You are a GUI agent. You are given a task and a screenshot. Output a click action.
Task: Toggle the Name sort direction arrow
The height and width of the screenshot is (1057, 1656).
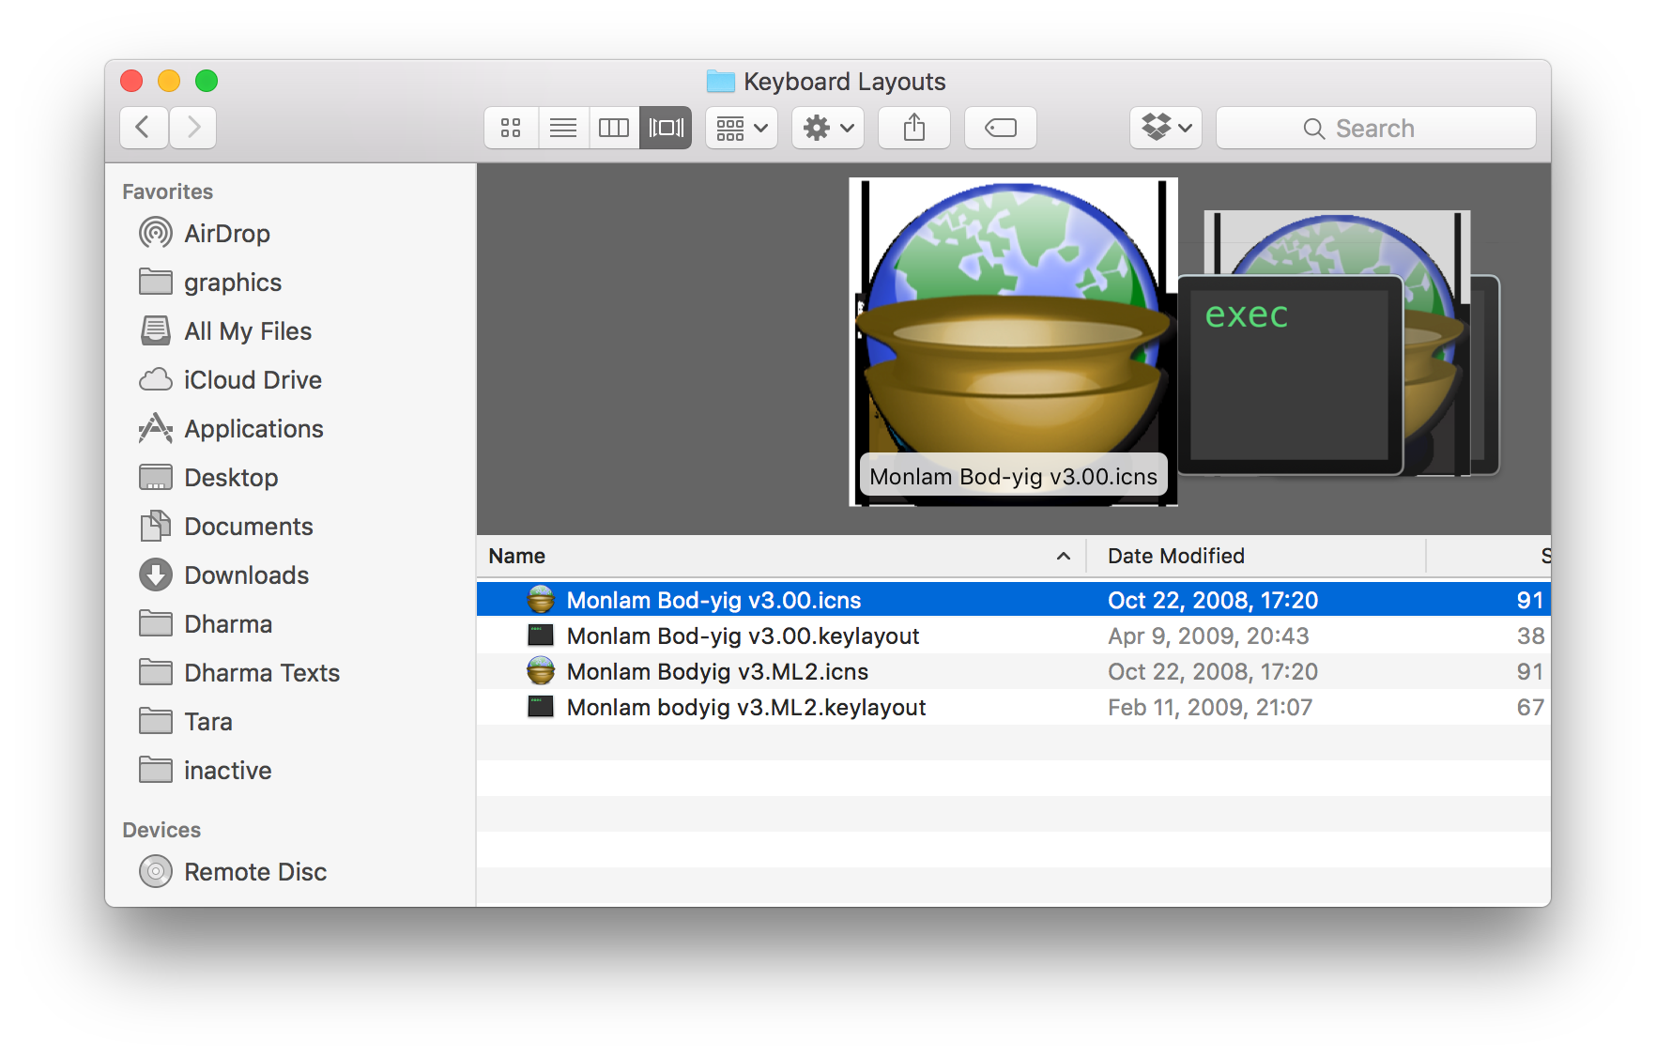click(x=1064, y=556)
